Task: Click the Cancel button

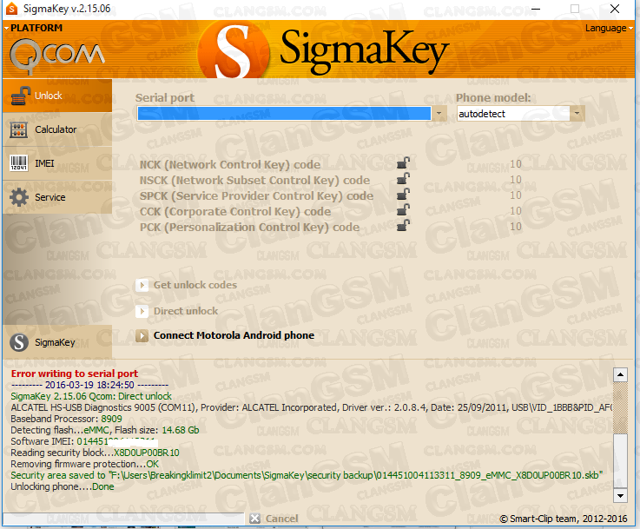Action: tap(281, 519)
